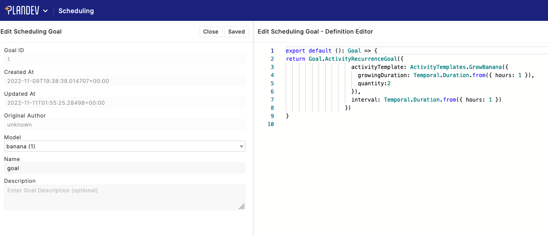Click the 'Edit Scheduling Goal - Definition Editor' heading
The image size is (548, 235).
[x=315, y=32]
